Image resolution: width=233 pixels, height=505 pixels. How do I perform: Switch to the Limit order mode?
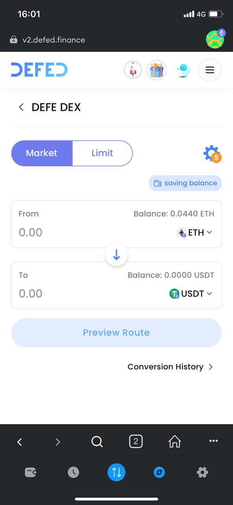(103, 153)
